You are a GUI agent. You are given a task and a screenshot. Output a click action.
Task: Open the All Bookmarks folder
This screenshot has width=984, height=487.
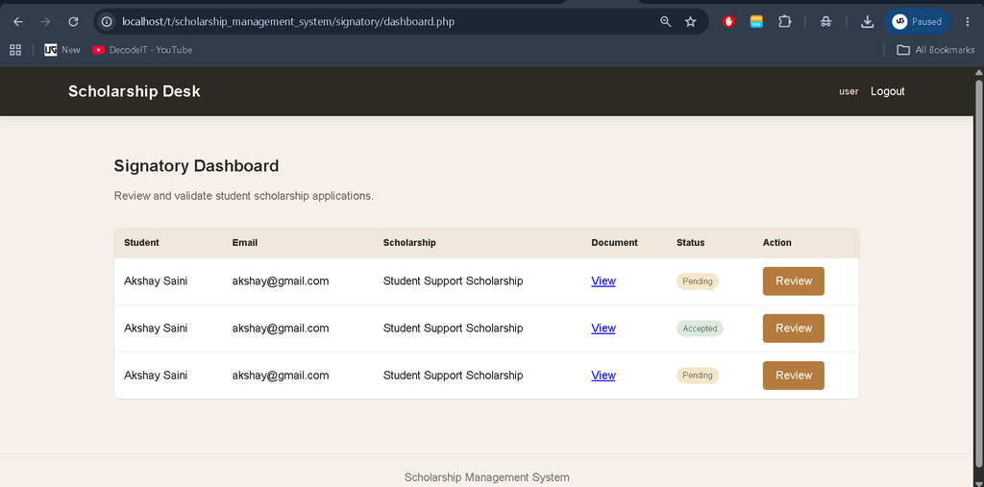point(936,50)
